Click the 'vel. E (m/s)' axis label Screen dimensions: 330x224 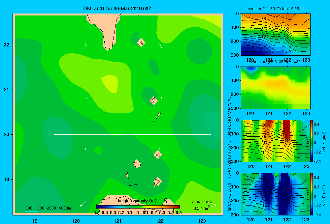[x=324, y=195]
